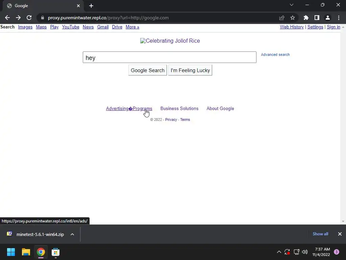Screen dimensions: 346x260
Task: Open the volume speaker icon
Action: pos(305,252)
